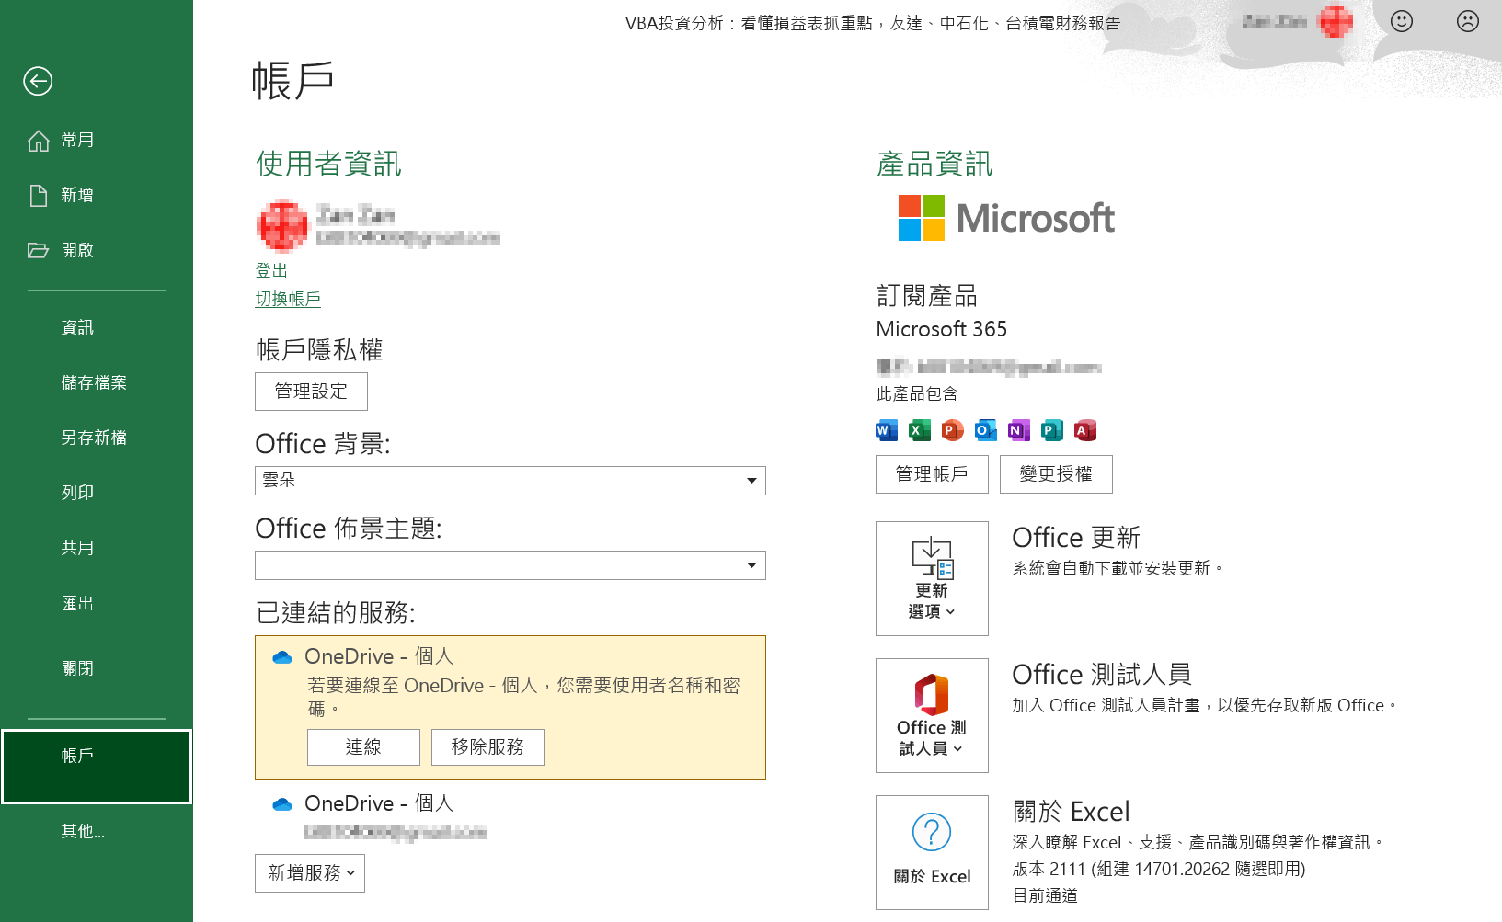The height and width of the screenshot is (922, 1502).
Task: Click the OneNote app icon
Action: [x=1019, y=430]
